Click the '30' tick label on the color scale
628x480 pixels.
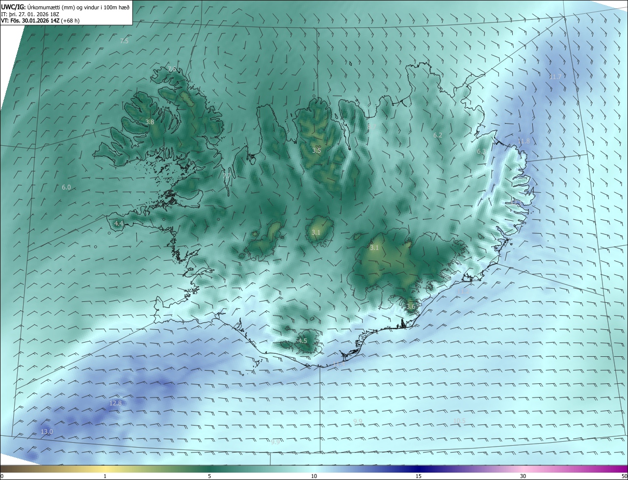pos(523,476)
